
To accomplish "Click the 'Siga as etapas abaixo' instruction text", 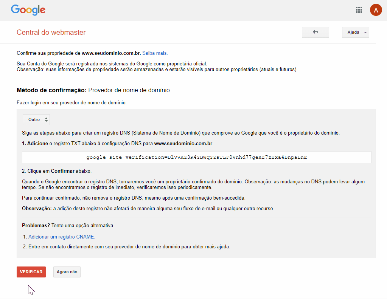I will pos(181,133).
